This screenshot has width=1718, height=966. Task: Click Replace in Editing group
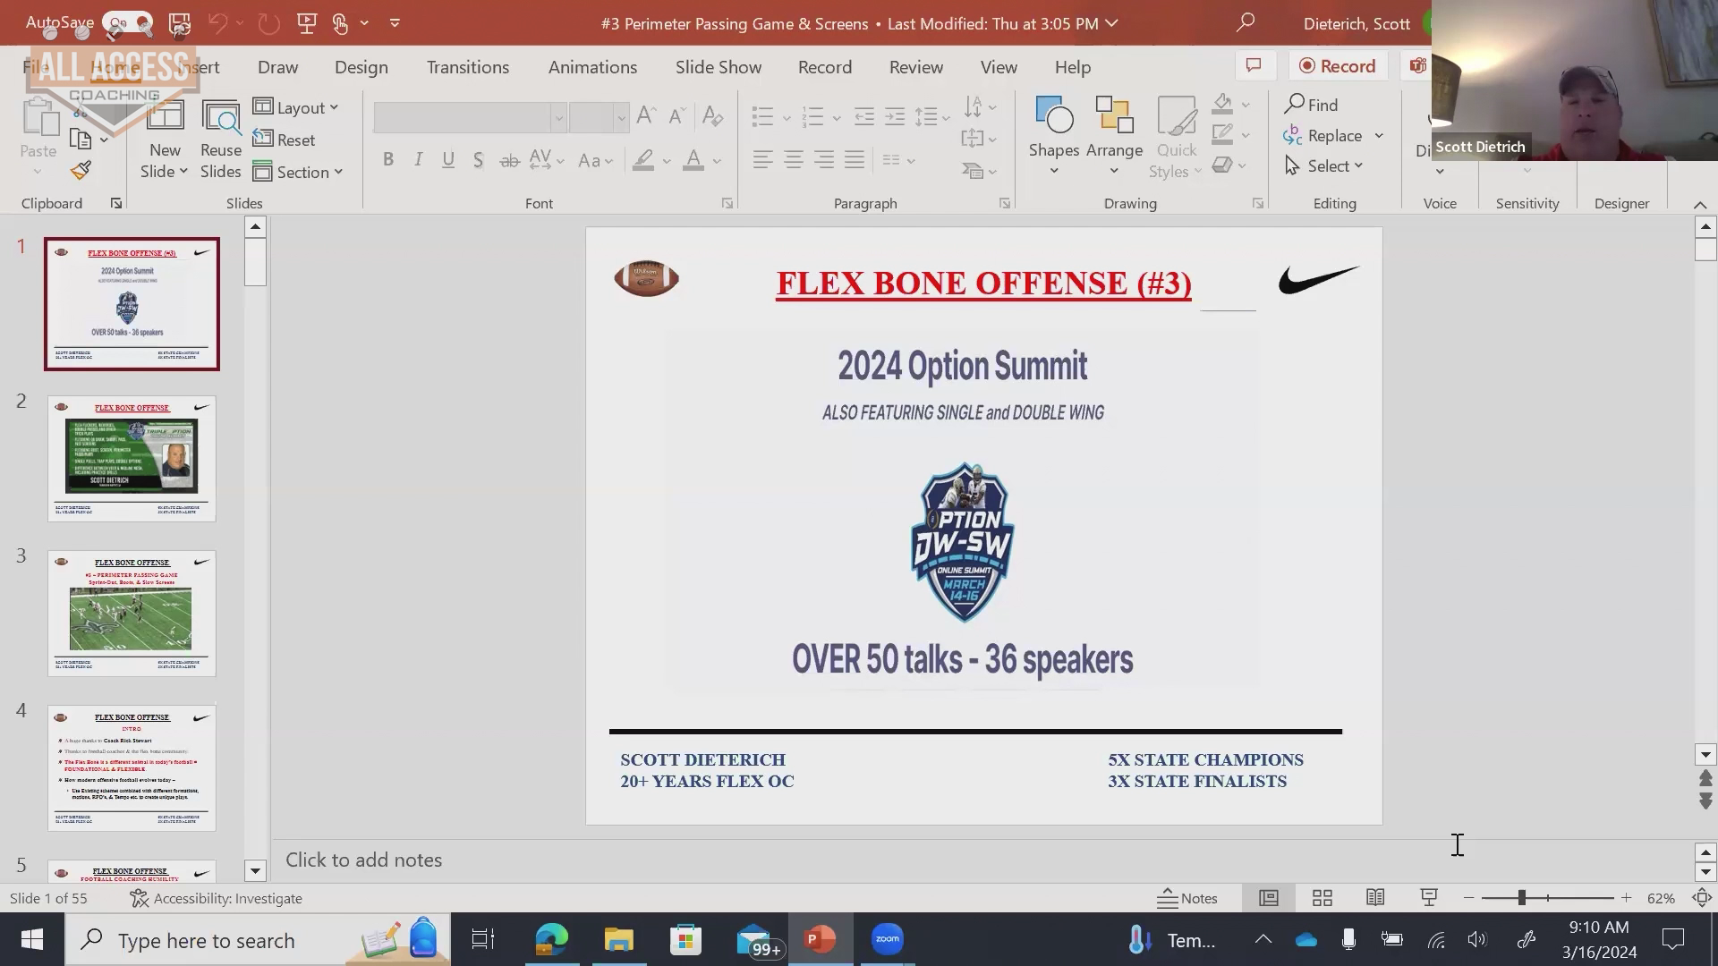1323,136
